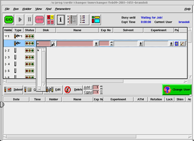Click the colored holder numbers grid icon

coord(50,19)
